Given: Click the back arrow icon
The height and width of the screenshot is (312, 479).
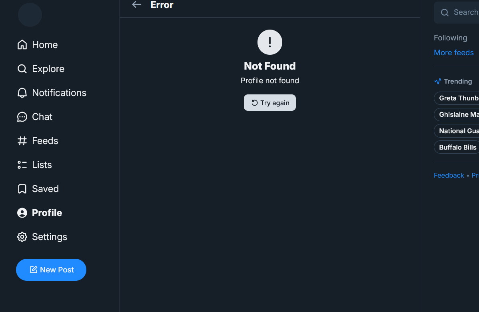Looking at the screenshot, I should [137, 5].
